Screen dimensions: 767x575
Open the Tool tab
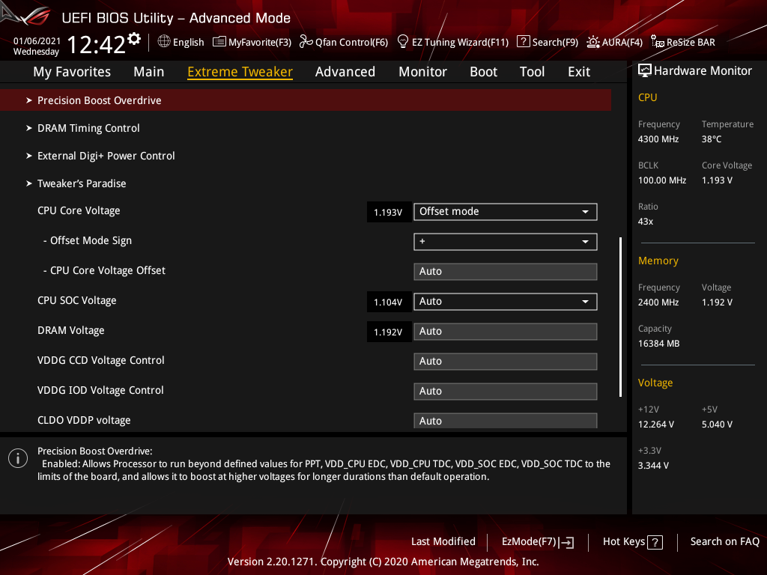click(x=532, y=72)
